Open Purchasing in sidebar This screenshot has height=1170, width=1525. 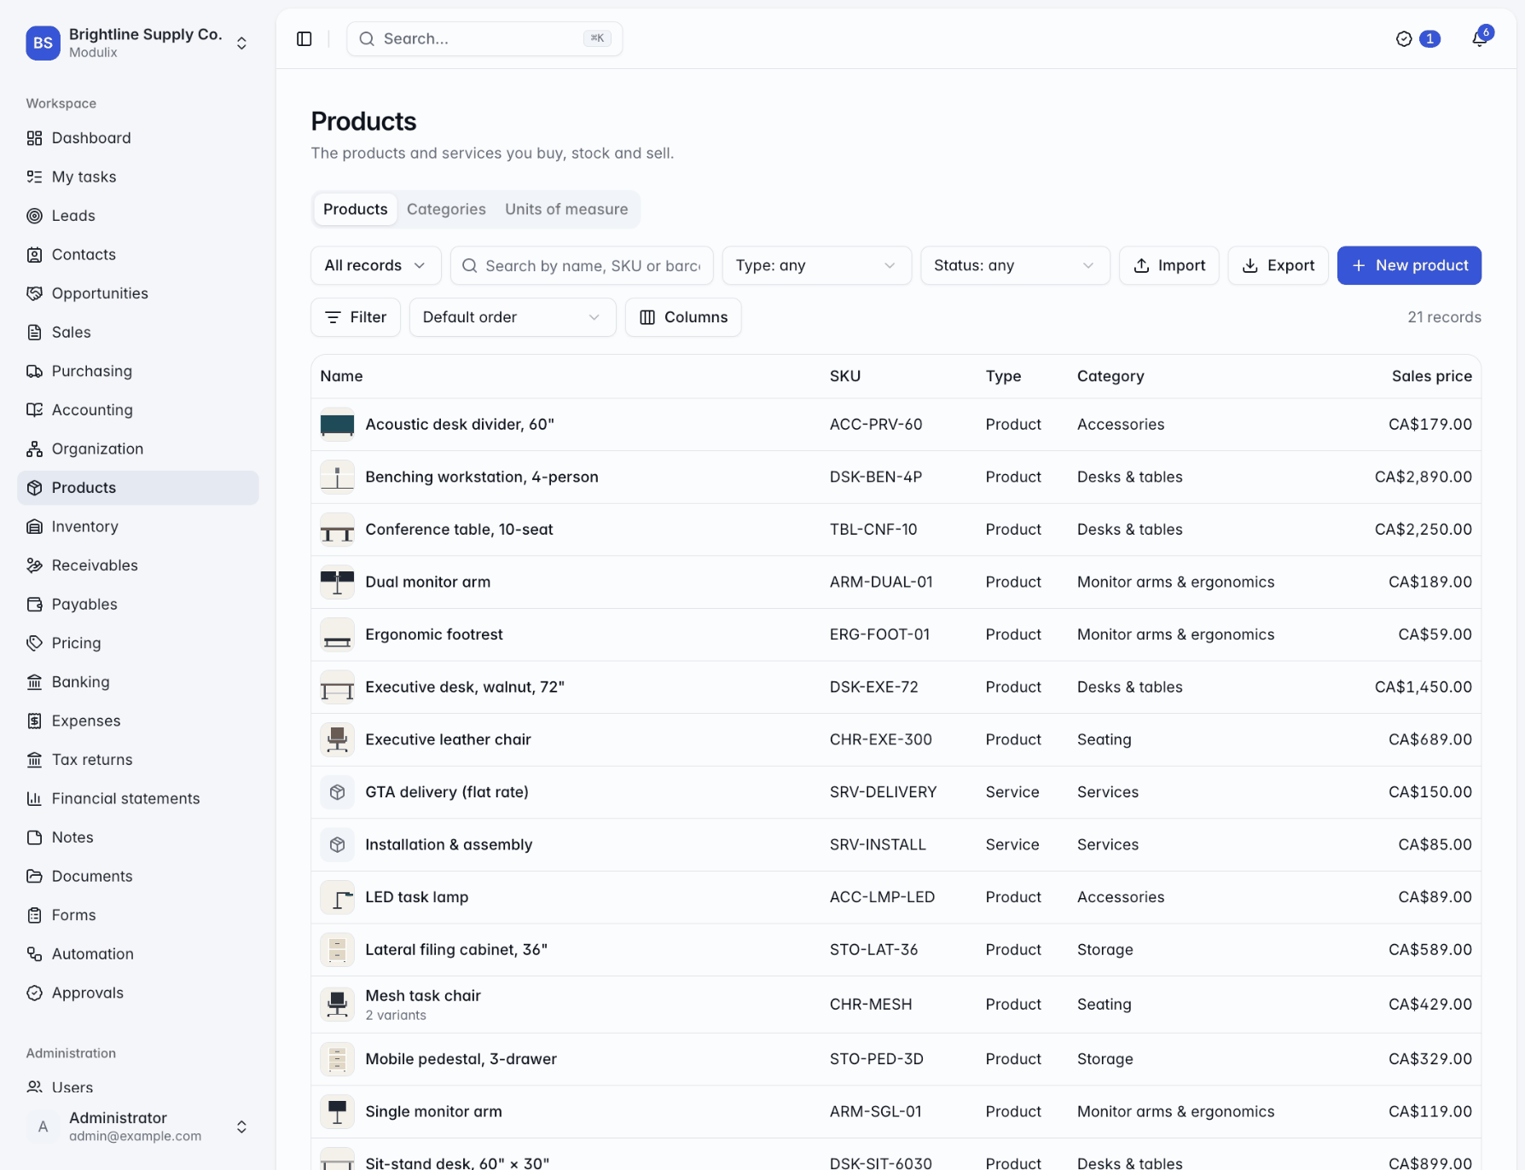click(x=138, y=371)
